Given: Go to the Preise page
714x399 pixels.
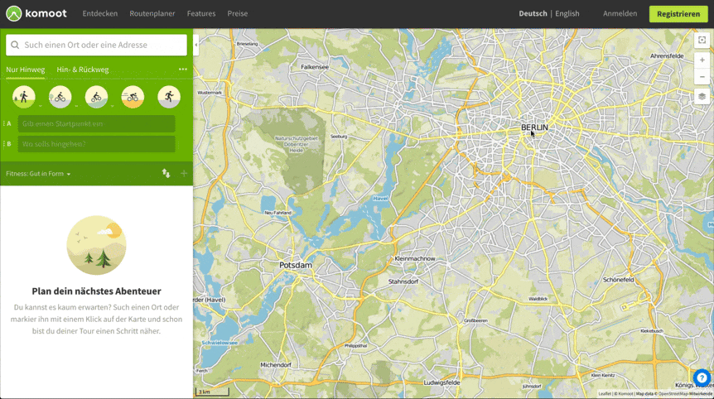Looking at the screenshot, I should pos(238,14).
